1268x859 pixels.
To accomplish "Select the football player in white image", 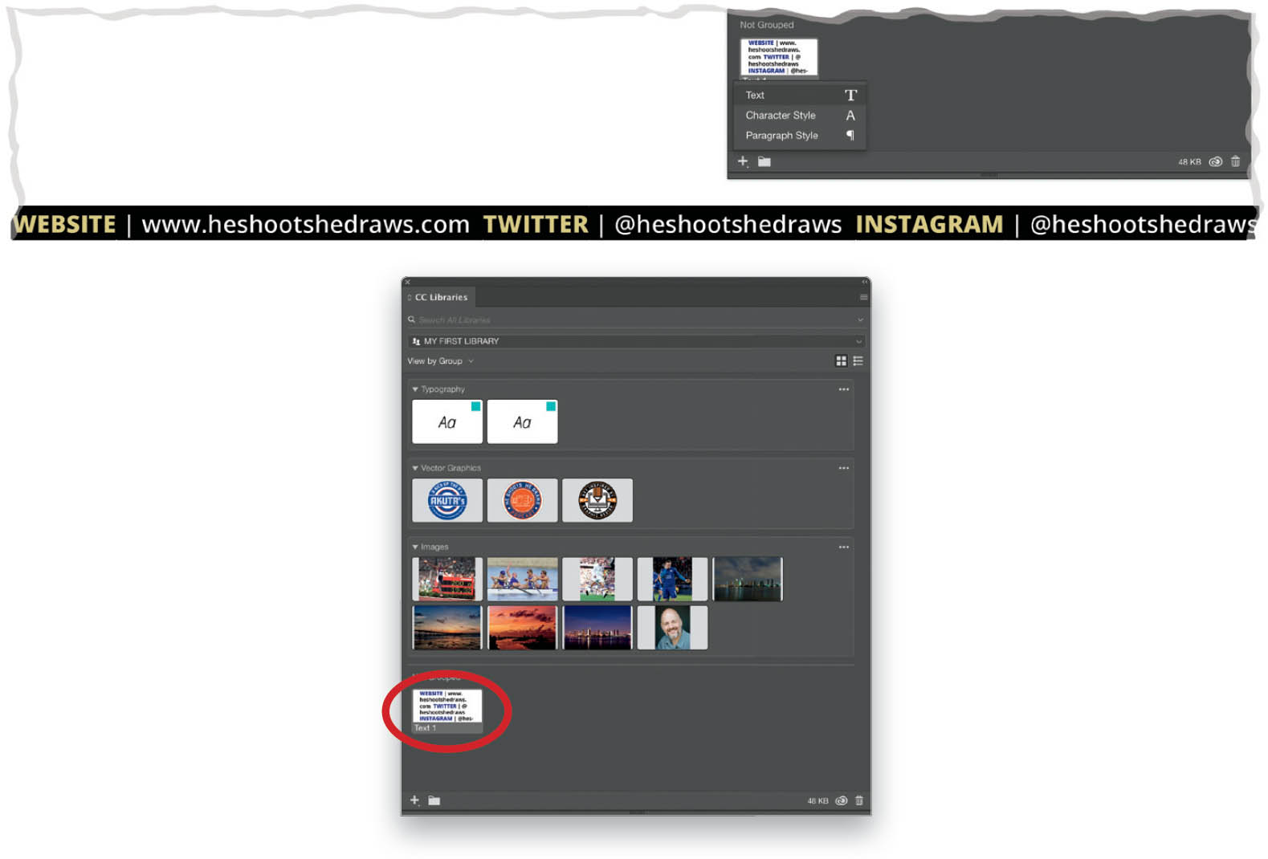I will [597, 579].
